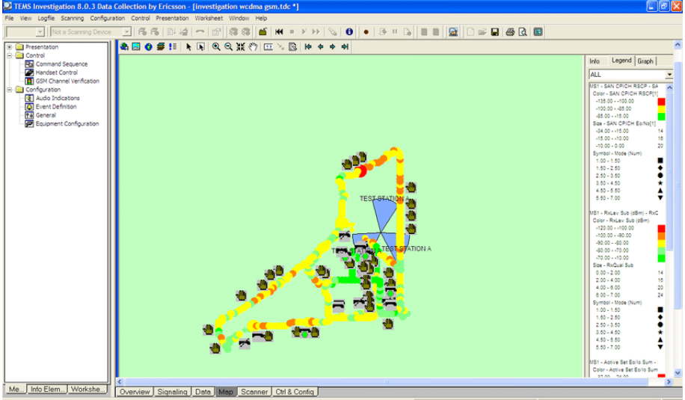Switch to the Info tab in side panel

(x=595, y=61)
